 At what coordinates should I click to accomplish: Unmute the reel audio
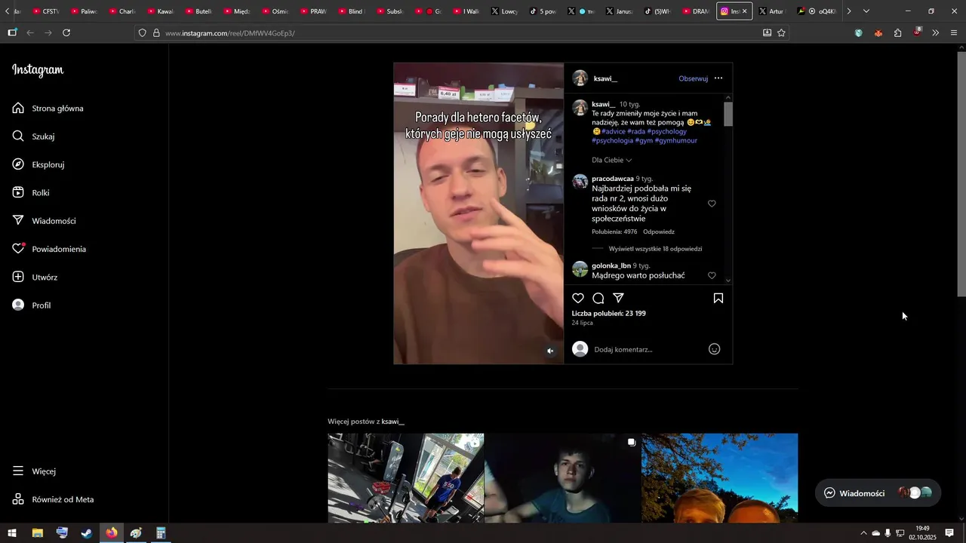coord(550,351)
